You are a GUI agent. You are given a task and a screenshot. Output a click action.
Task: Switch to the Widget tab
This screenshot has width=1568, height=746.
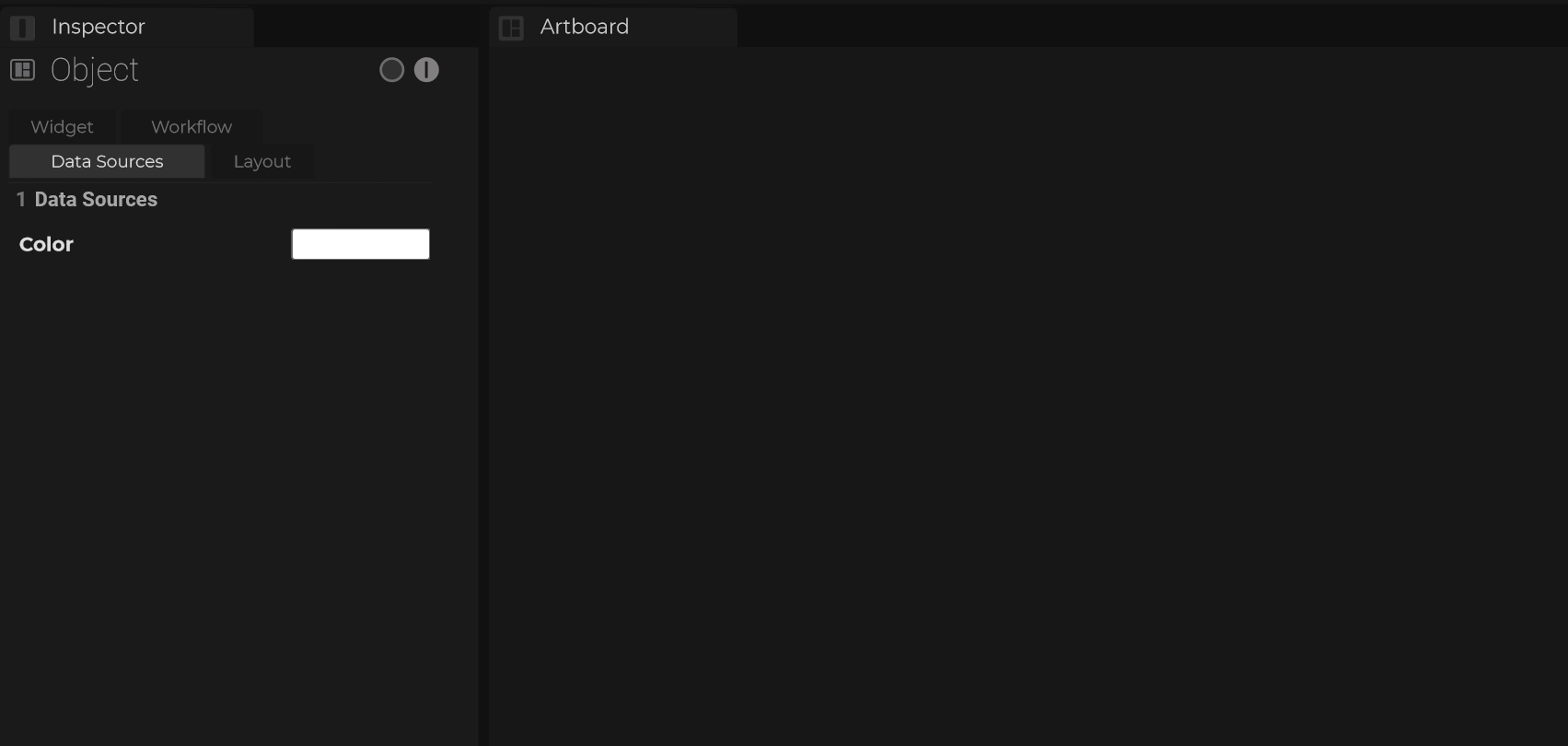[x=62, y=127]
